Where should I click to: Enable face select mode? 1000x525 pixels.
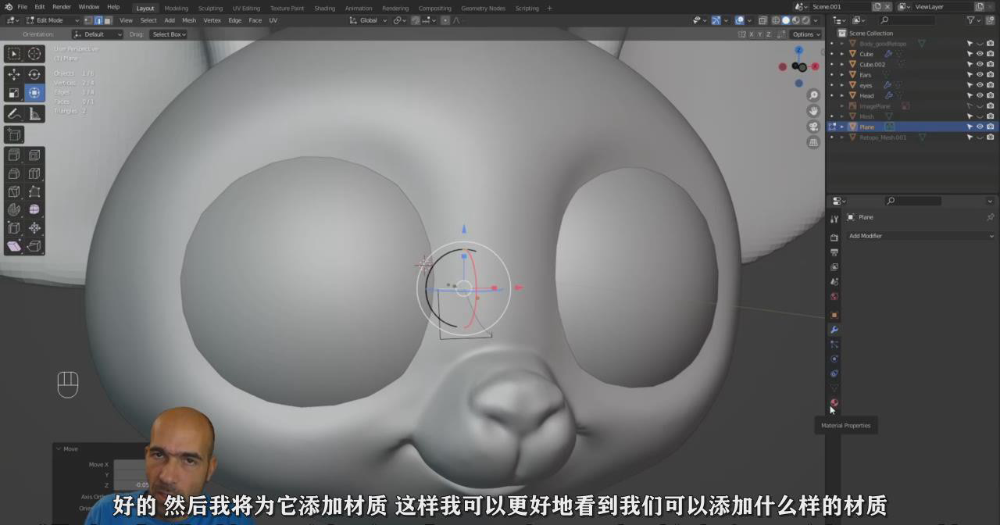107,20
